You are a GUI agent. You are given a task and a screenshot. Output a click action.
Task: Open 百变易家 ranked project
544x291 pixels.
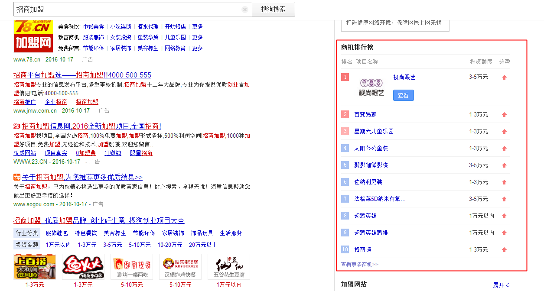tap(365, 114)
